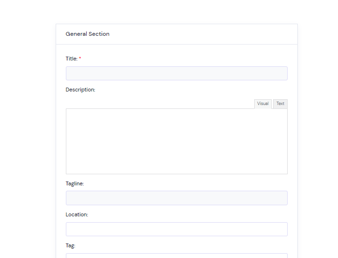Click into the Tagline input field
338x258 pixels.
177,198
